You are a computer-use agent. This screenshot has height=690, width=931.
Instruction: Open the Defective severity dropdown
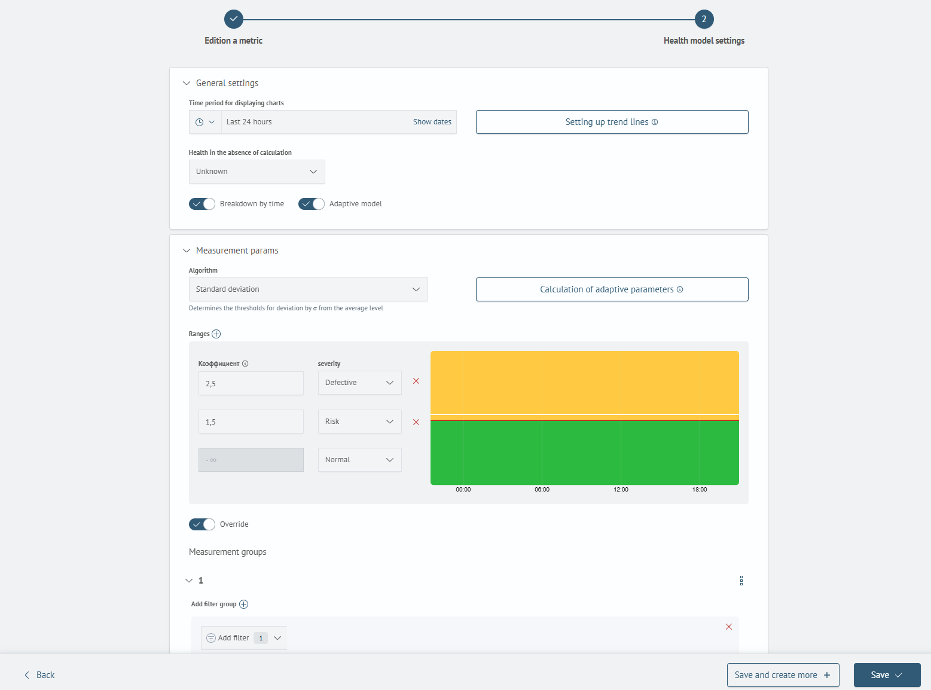tap(360, 383)
